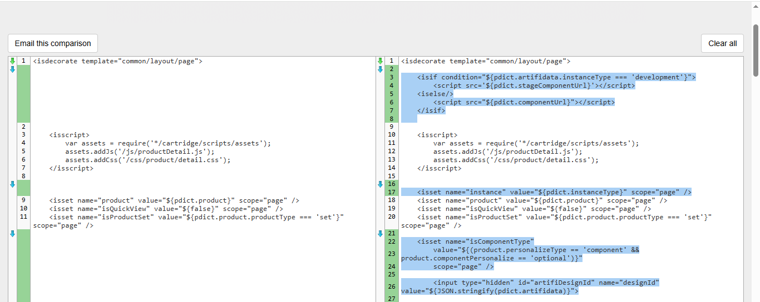Screen dimensions: 760x302
Task: Click </isscript> line in right pane
Action: click(440, 168)
